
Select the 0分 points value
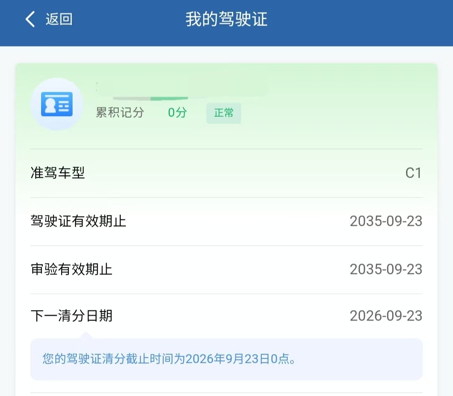click(177, 113)
